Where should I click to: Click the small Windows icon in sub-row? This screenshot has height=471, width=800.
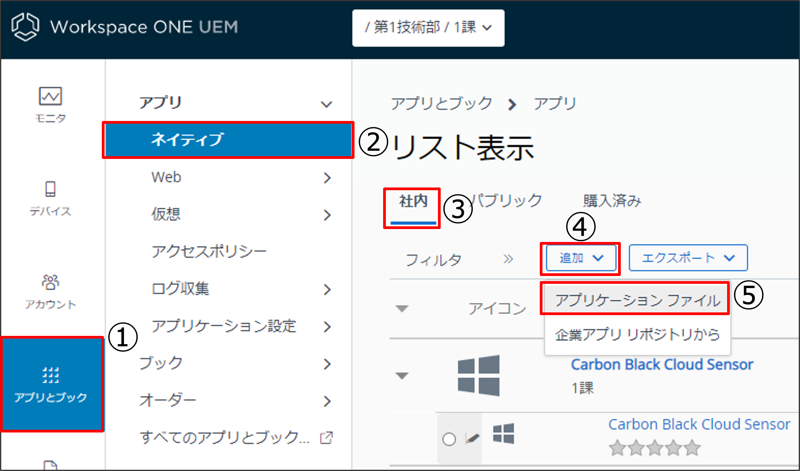click(x=503, y=434)
